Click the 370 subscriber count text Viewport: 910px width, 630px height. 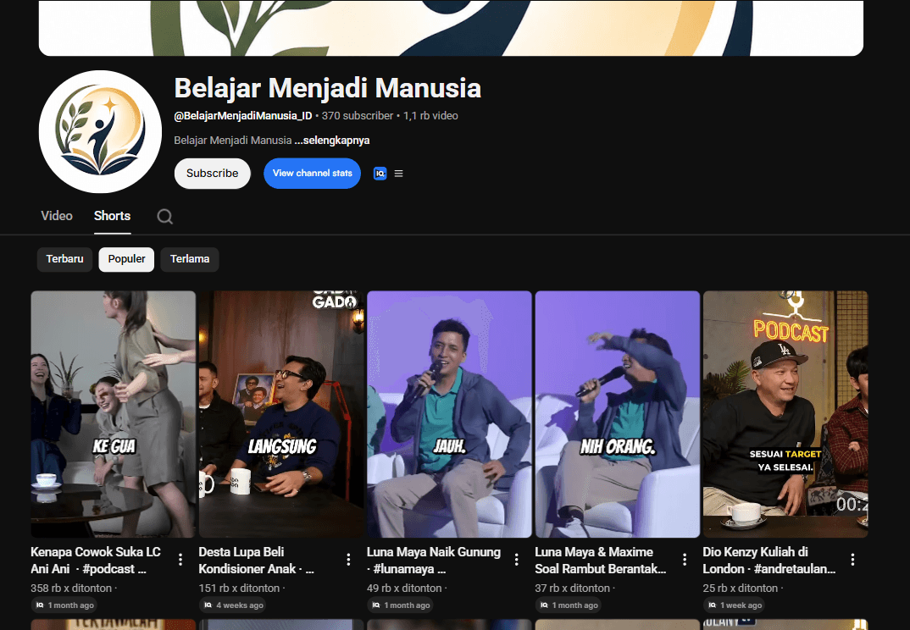(x=358, y=116)
